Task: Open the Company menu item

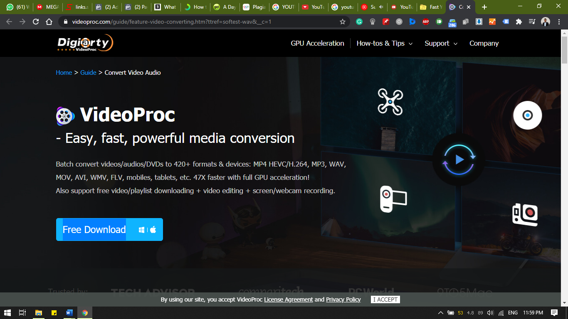Action: [x=484, y=43]
